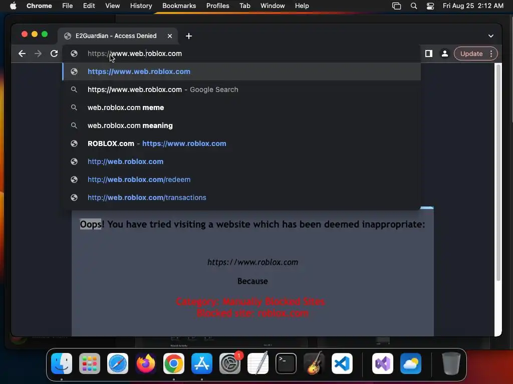Image resolution: width=513 pixels, height=384 pixels.
Task: Open Finder from the Dock
Action: tap(62, 363)
